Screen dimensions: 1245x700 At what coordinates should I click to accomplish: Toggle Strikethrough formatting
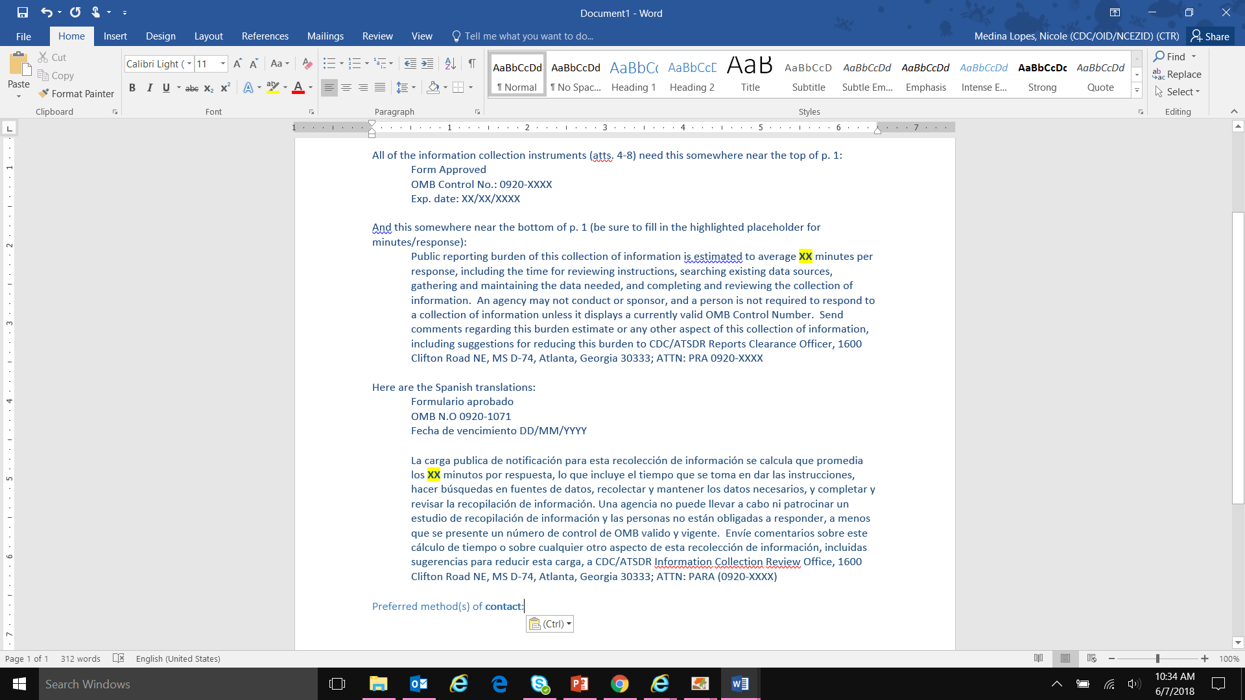click(x=192, y=87)
